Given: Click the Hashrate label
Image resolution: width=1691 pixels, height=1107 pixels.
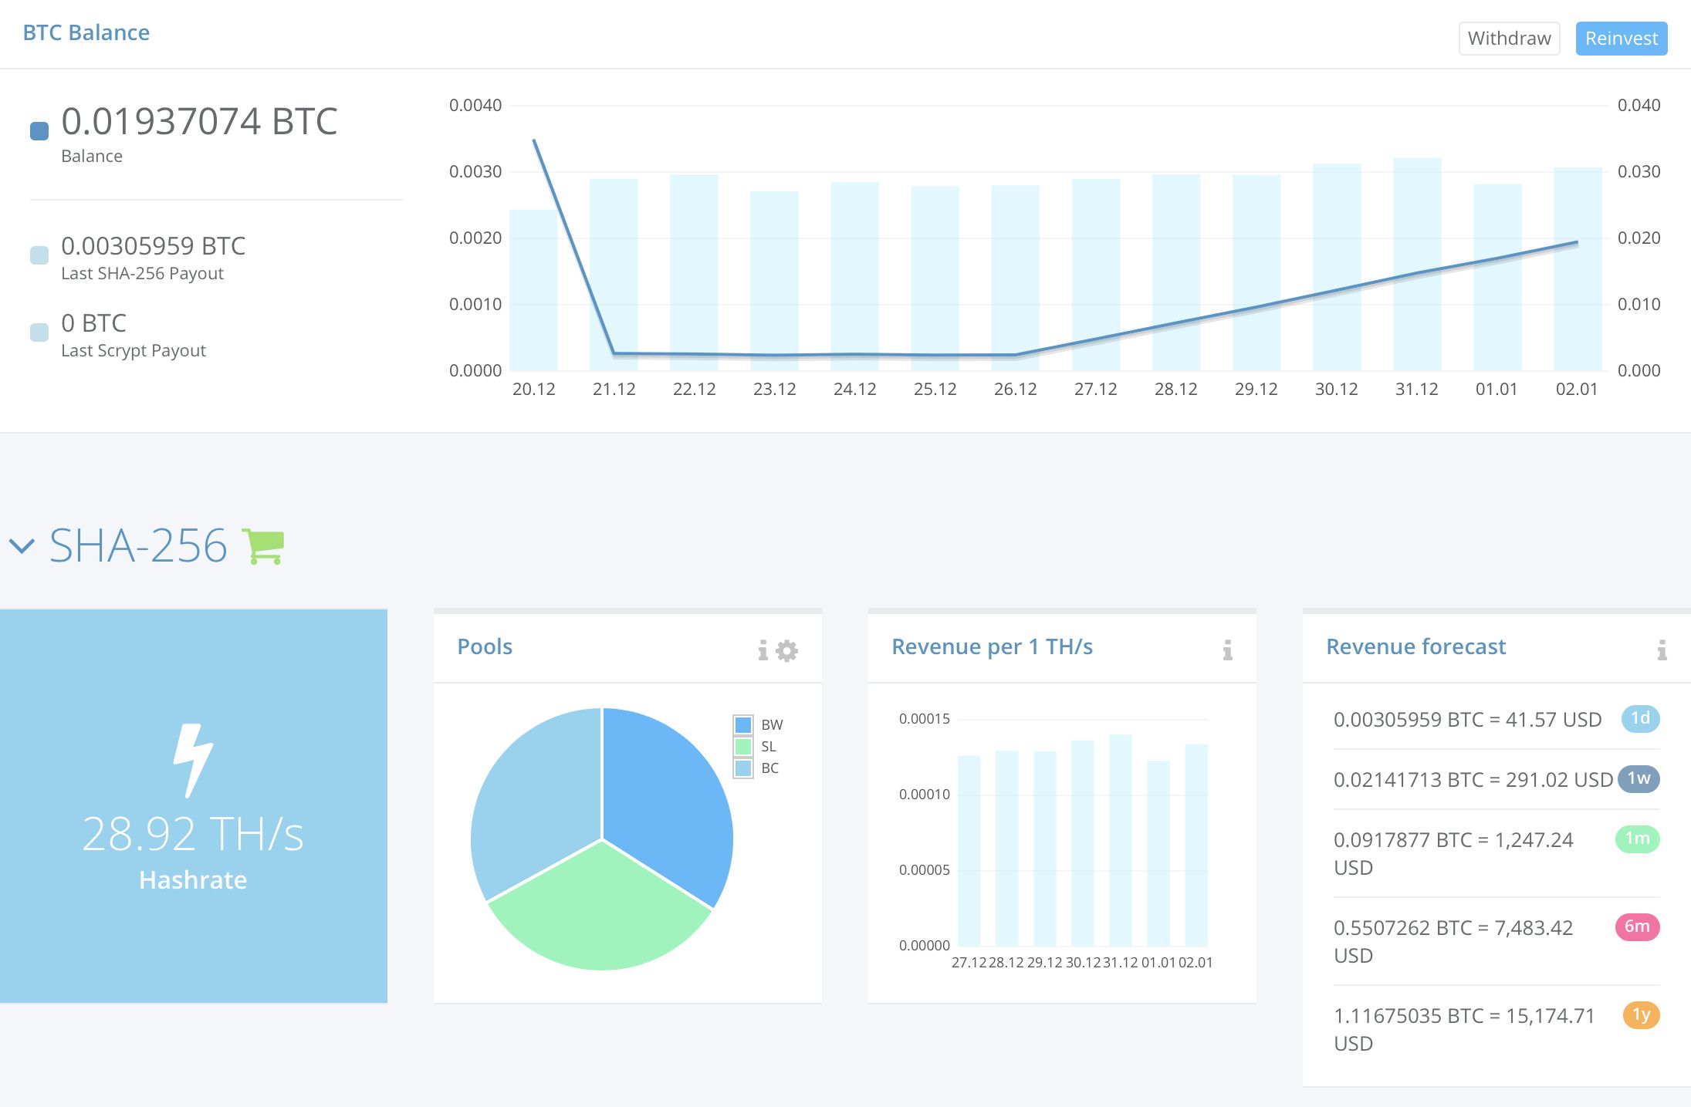Looking at the screenshot, I should 193,880.
